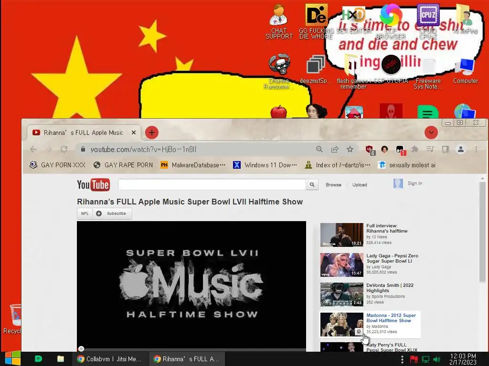The height and width of the screenshot is (366, 489).
Task: Focus the YouTube search box
Action: [x=212, y=184]
